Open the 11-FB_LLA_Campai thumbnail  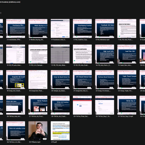tap(38, 54)
